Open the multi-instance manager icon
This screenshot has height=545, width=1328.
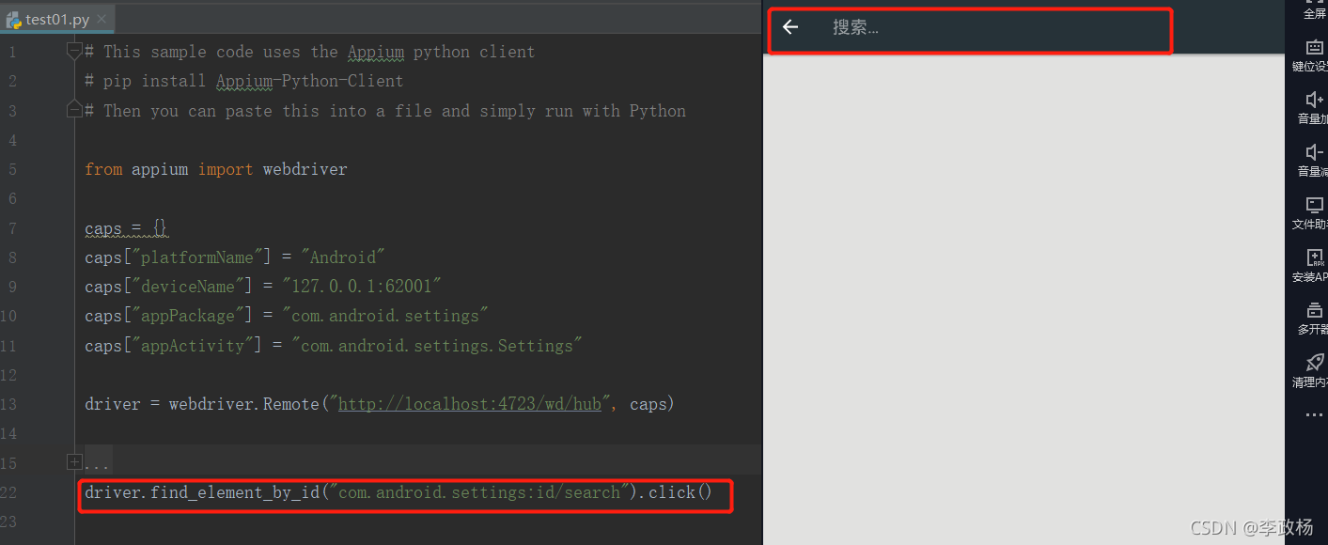click(1314, 310)
